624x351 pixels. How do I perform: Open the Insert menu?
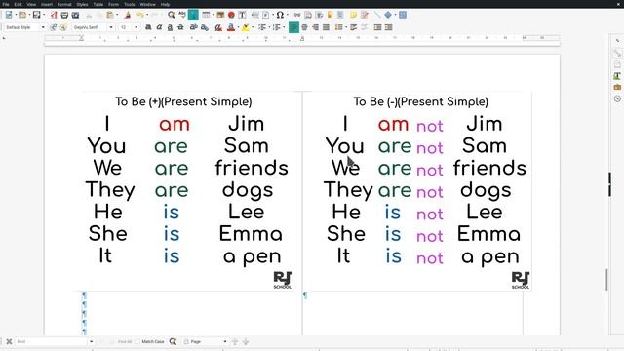click(x=47, y=4)
